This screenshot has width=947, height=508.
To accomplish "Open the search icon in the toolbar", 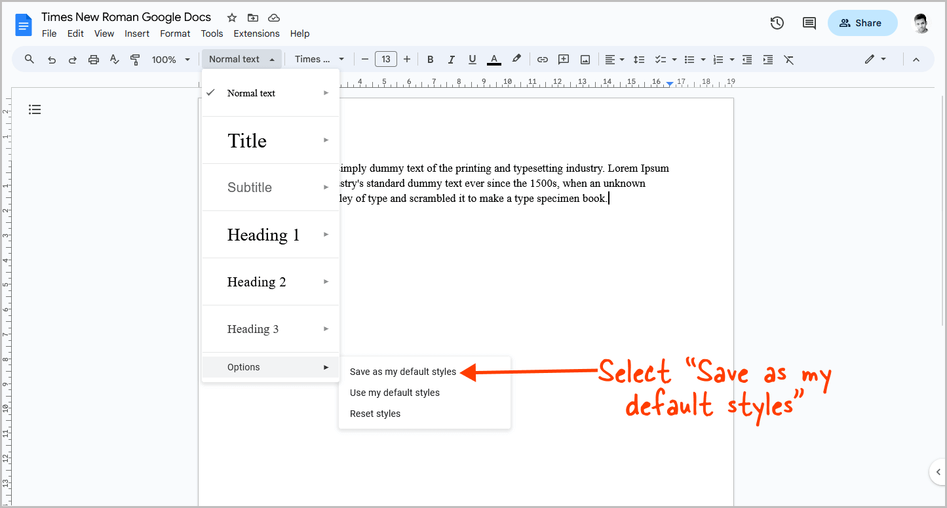I will (29, 59).
